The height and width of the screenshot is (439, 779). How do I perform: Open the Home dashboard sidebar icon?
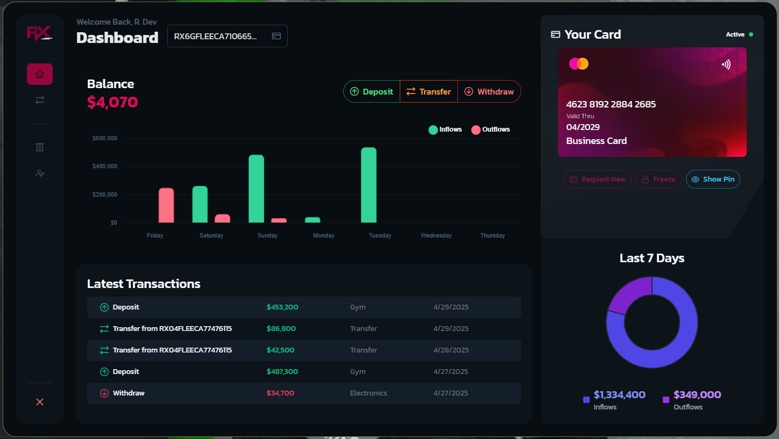(x=40, y=74)
